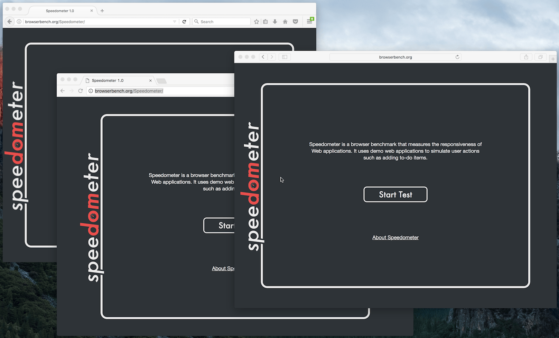Open Firefox hamburger menu
This screenshot has width=559, height=338.
tap(310, 21)
